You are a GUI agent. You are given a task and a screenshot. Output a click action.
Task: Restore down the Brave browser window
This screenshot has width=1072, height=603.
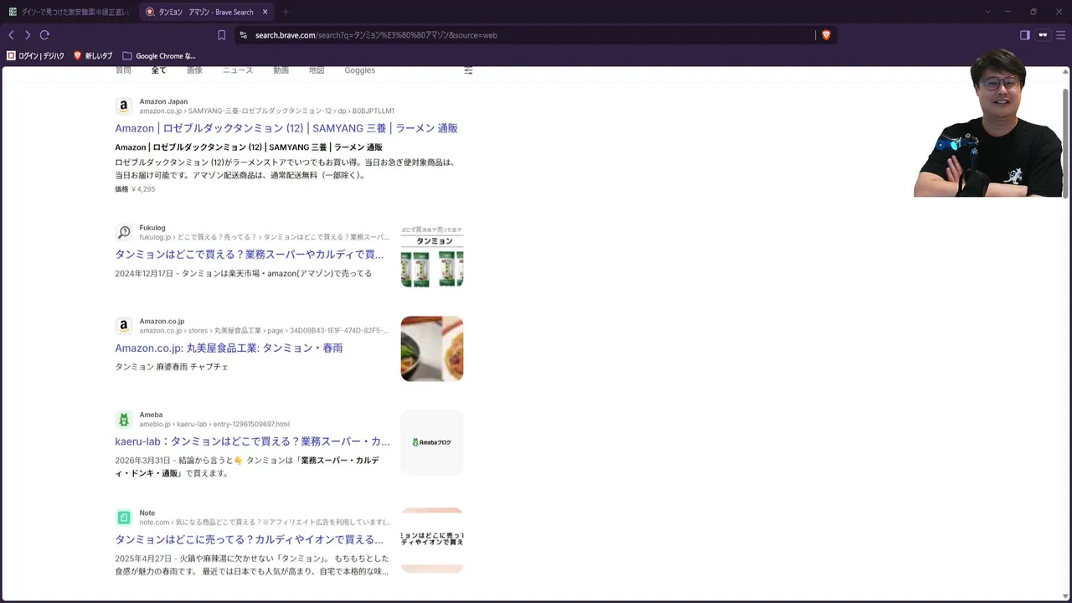(1033, 12)
